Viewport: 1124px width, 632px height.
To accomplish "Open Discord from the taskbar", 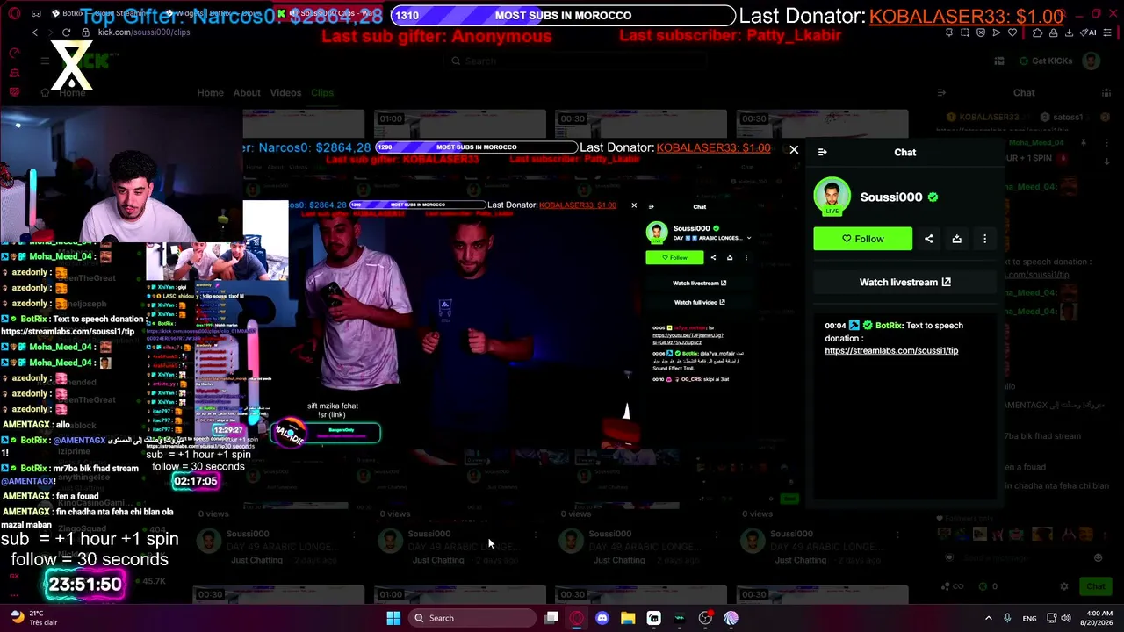I will [x=602, y=618].
